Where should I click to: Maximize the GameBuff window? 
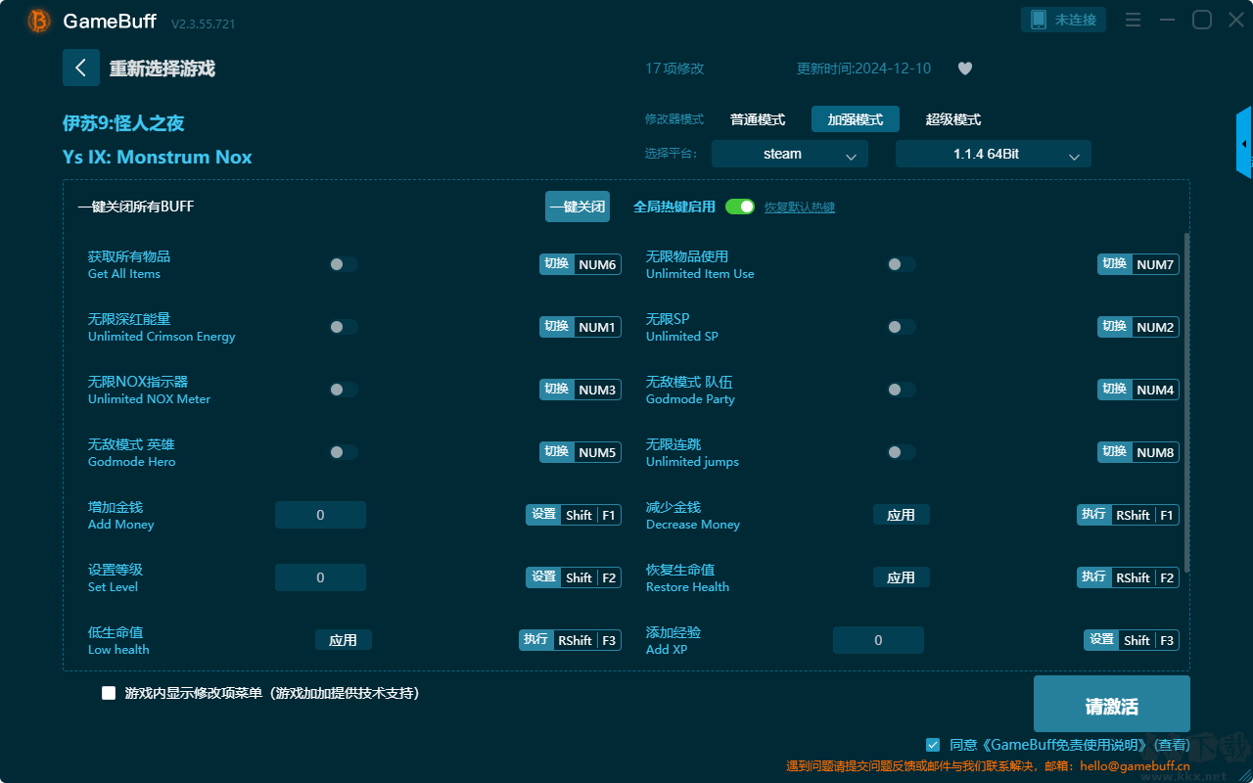tap(1202, 20)
